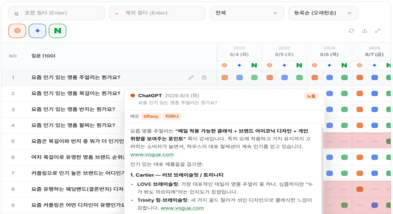This screenshot has height=214, width=393.
Task: Toggle the ChatGPT engine filter button
Action: point(17,31)
